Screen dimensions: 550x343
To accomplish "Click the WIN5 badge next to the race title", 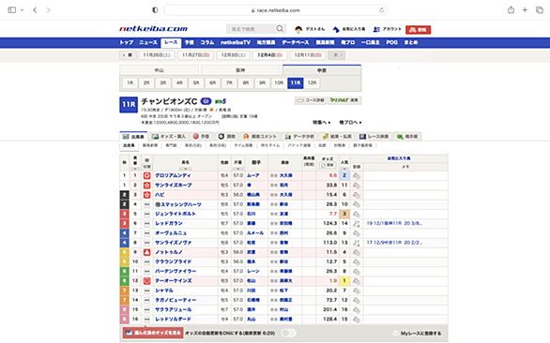I will click(221, 101).
